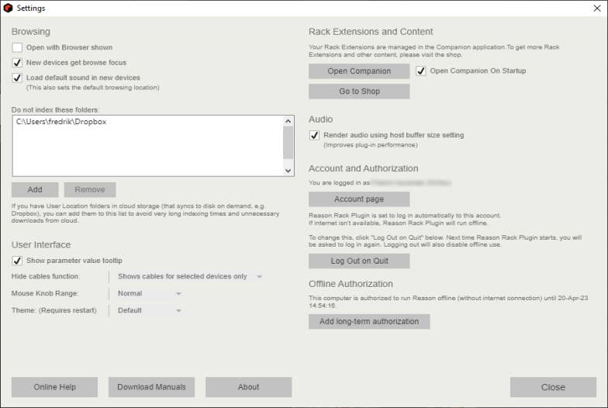Screen dimensions: 608x408
Task: Click the folder list scroll up arrow
Action: [x=288, y=121]
